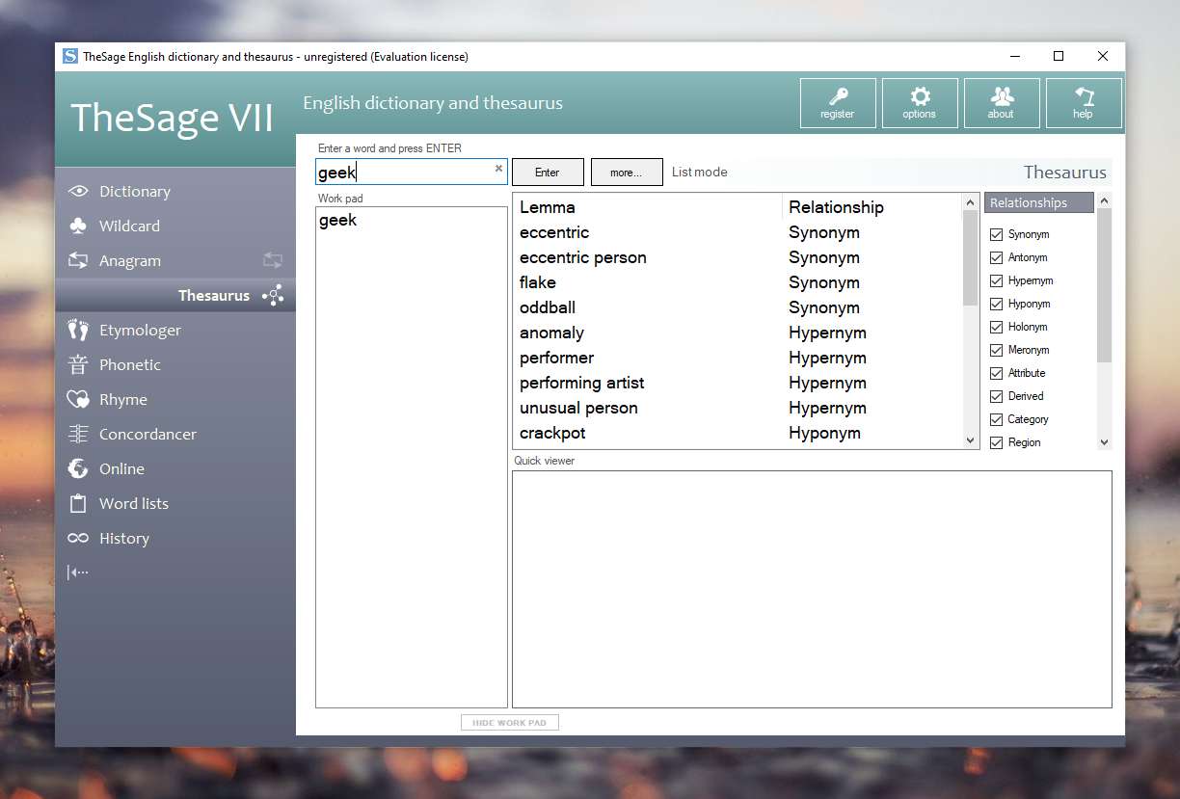1180x799 pixels.
Task: Click the Wildcard club icon
Action: coord(78,226)
